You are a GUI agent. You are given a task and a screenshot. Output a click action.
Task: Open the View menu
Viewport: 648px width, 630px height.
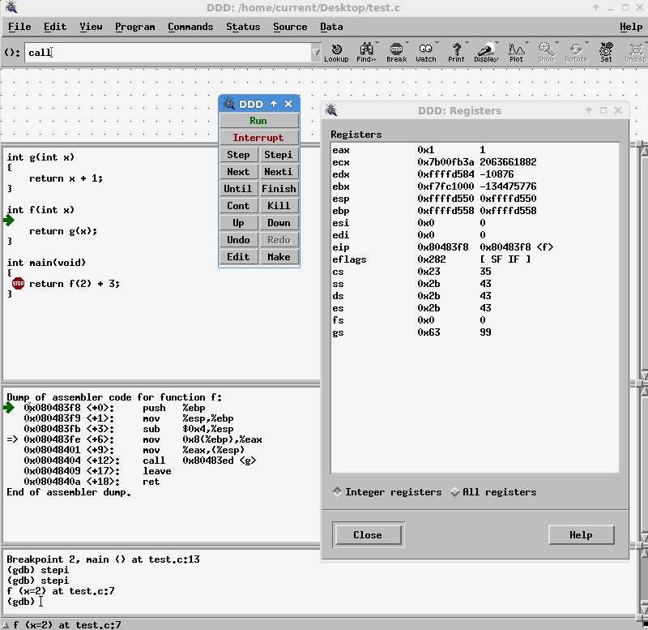91,27
